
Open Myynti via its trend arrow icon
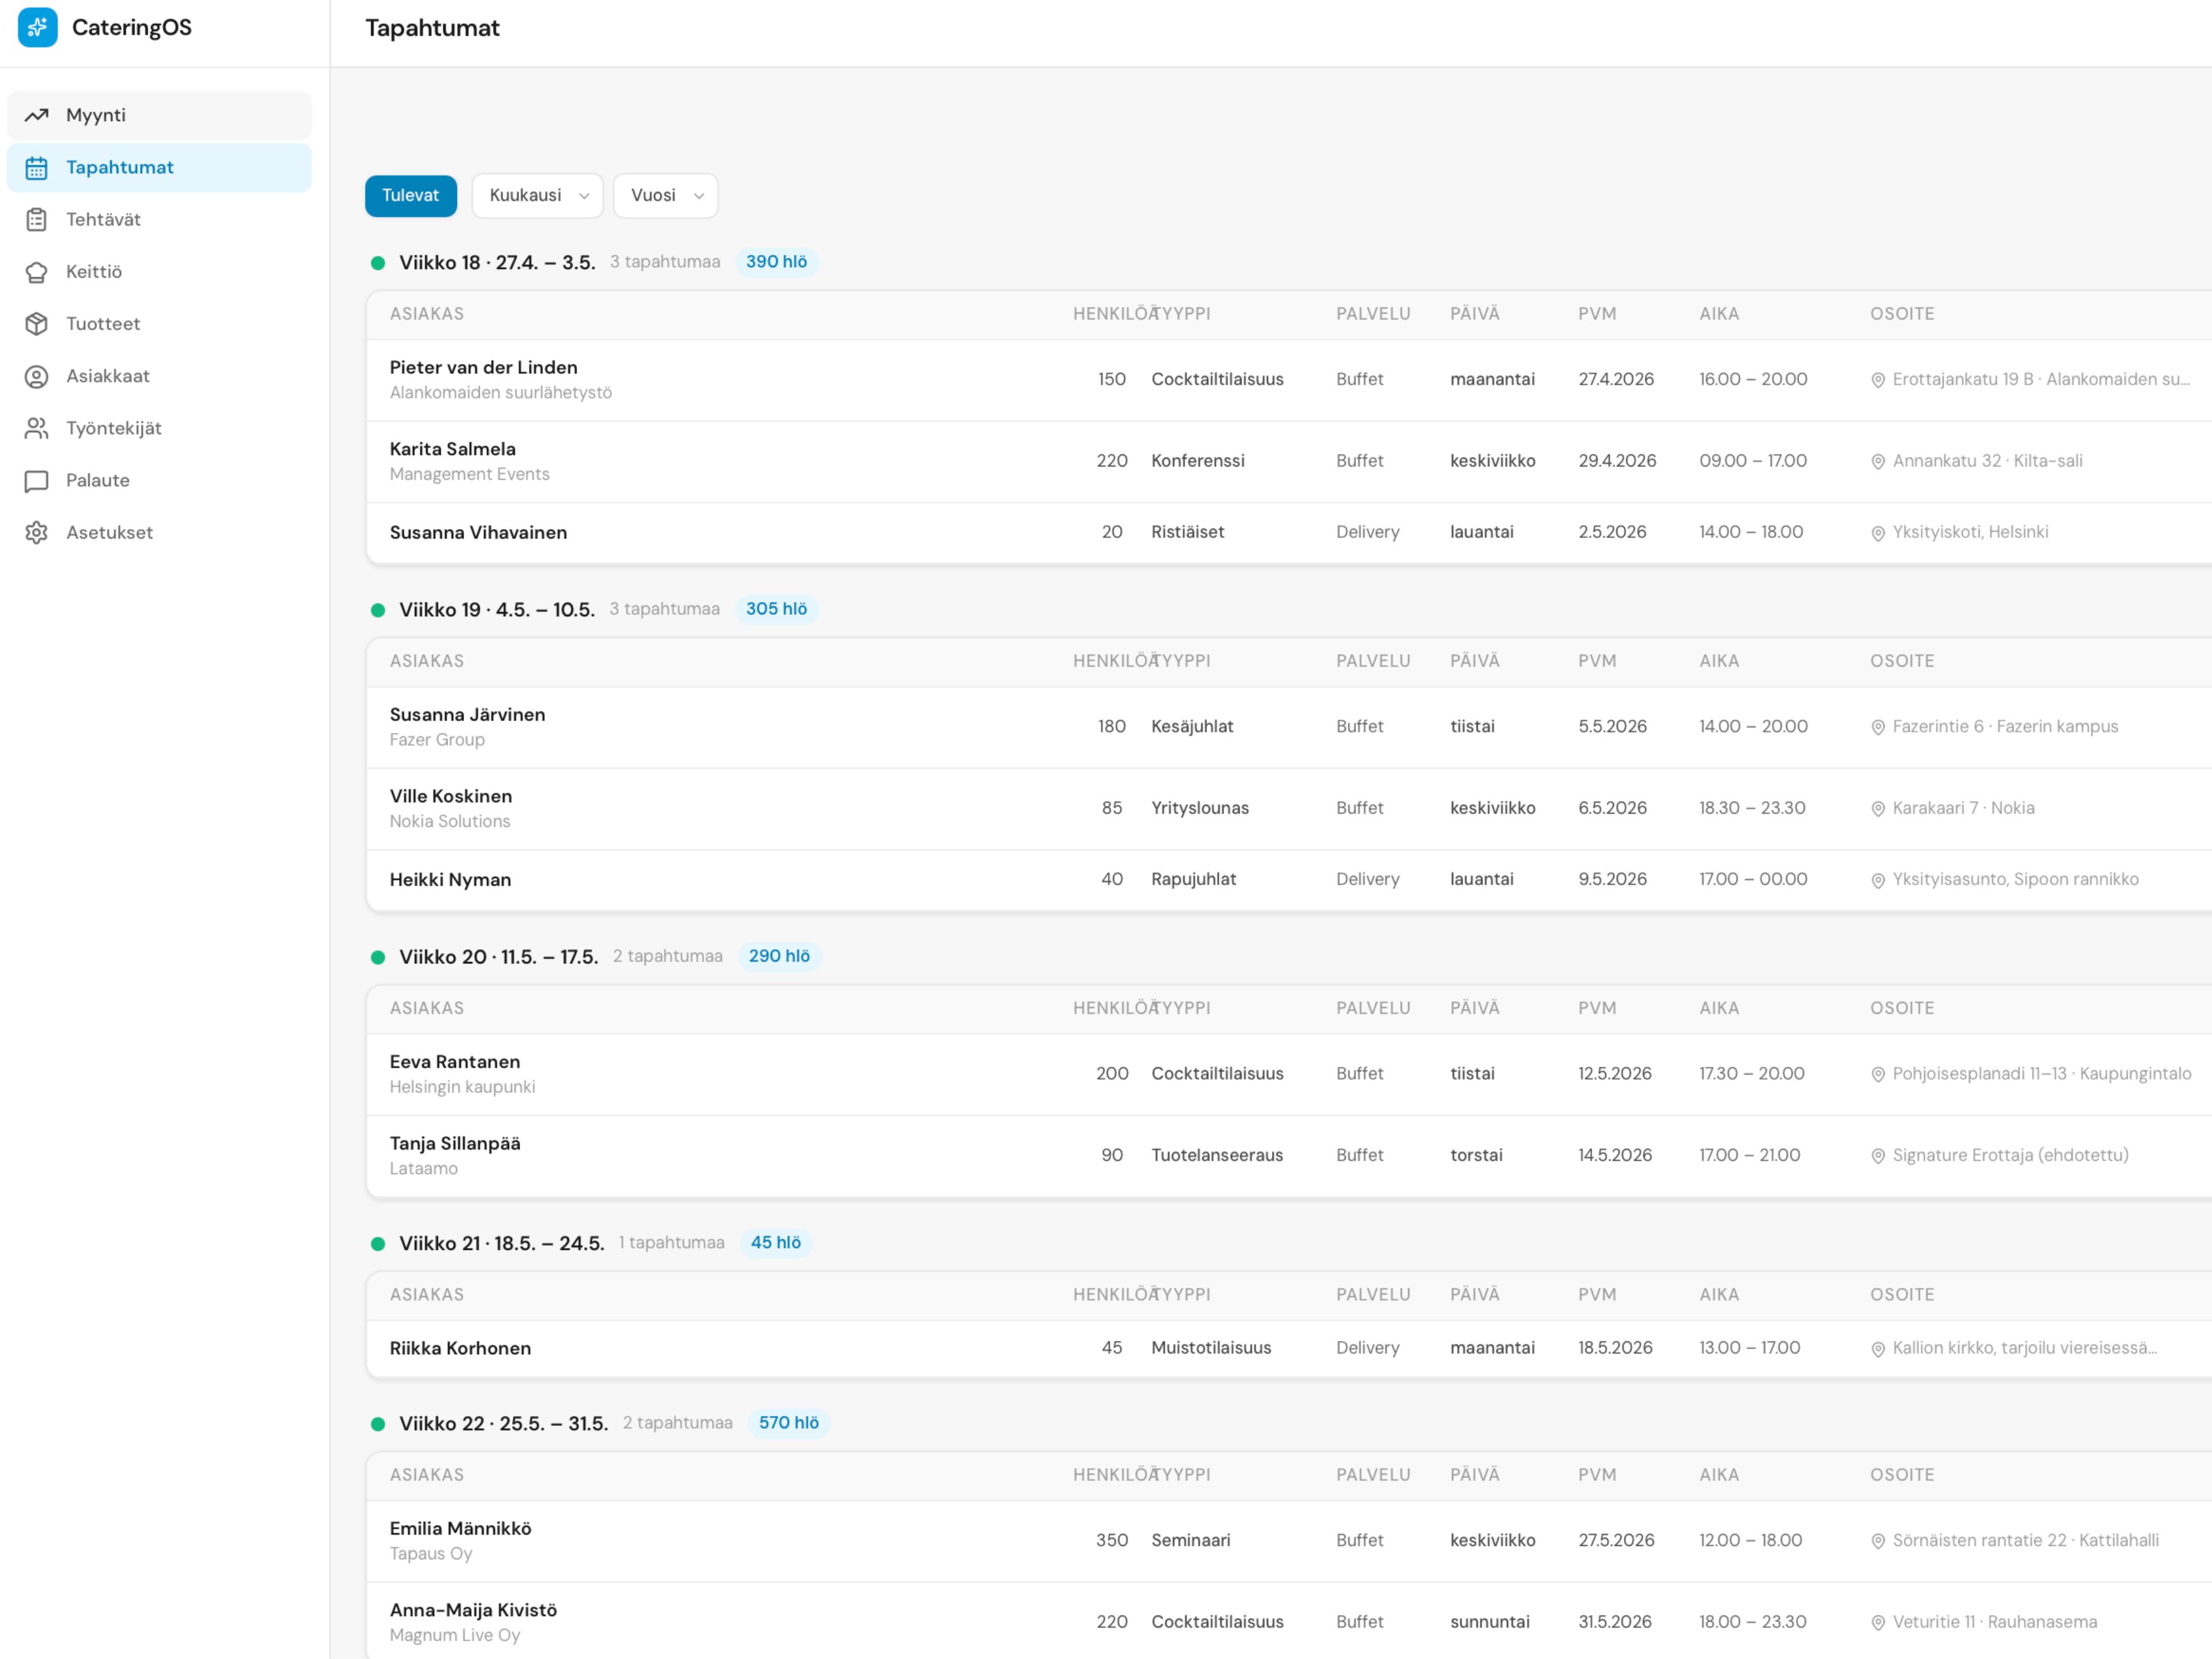[x=37, y=115]
